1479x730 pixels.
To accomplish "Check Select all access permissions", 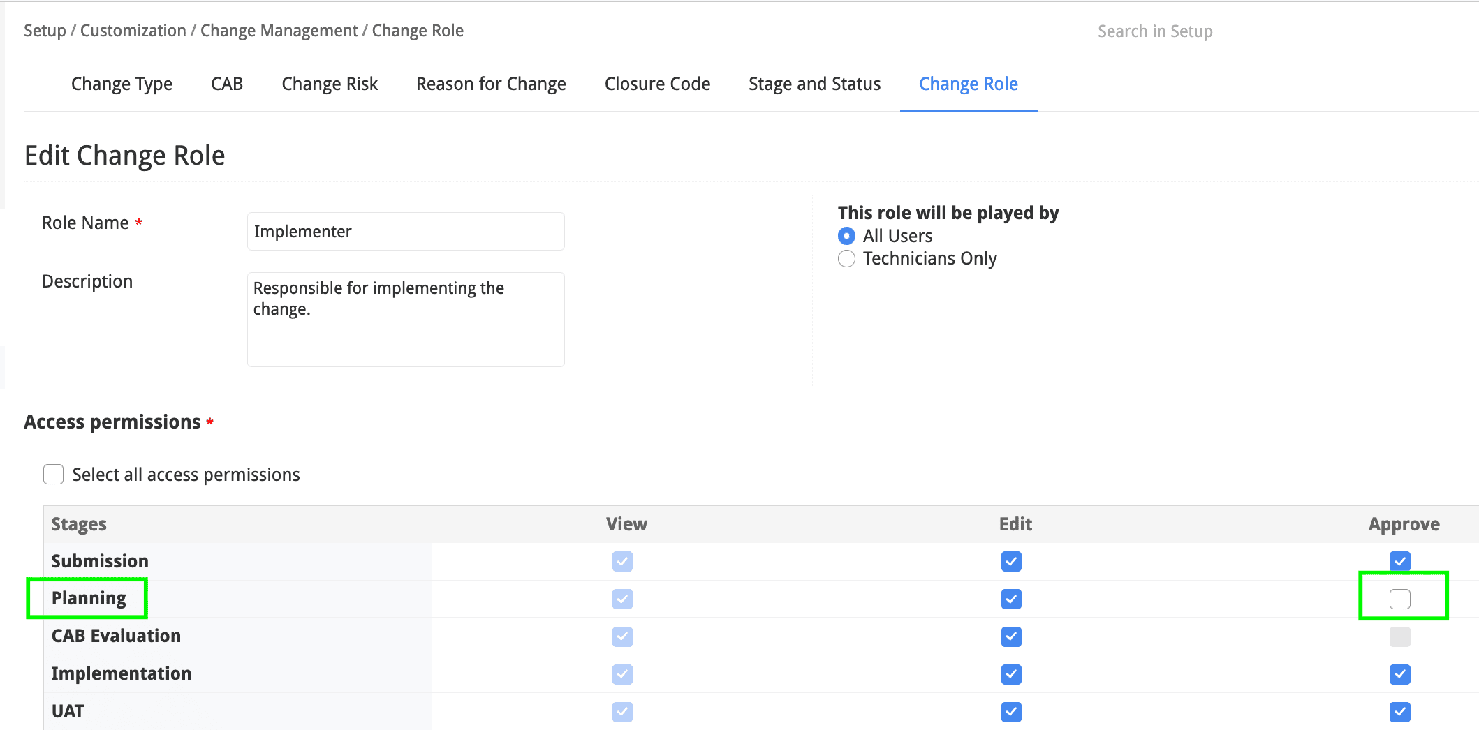I will (54, 475).
